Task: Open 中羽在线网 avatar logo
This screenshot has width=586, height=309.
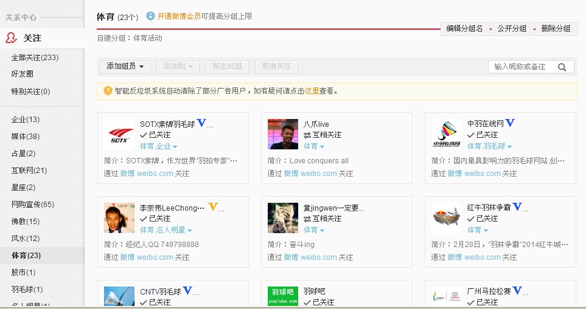Action: tap(446, 134)
